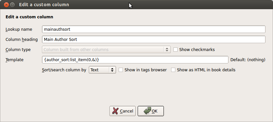Click the red X Cancel icon
Image resolution: width=273 pixels, height=122 pixels.
[x=115, y=111]
